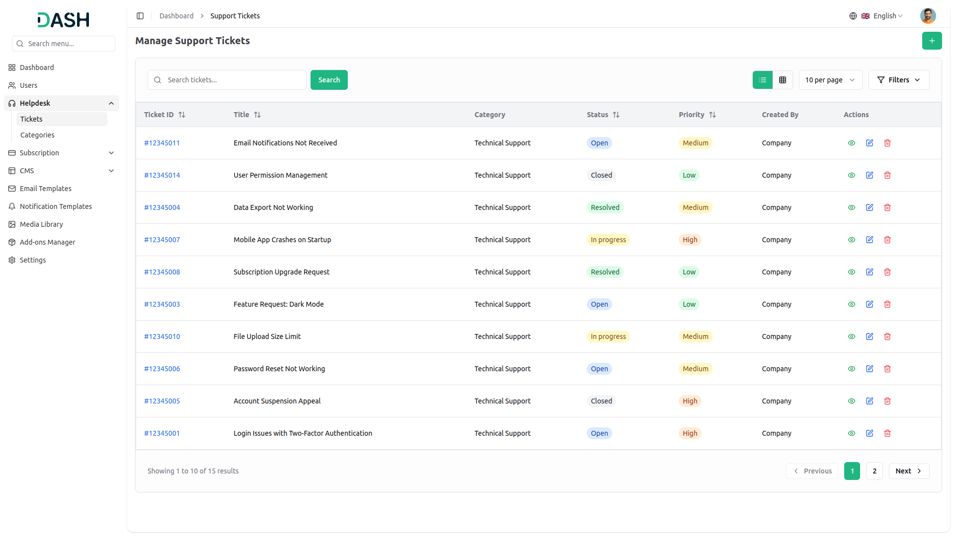Click the green add ticket plus button
The image size is (954, 536).
pyautogui.click(x=932, y=41)
